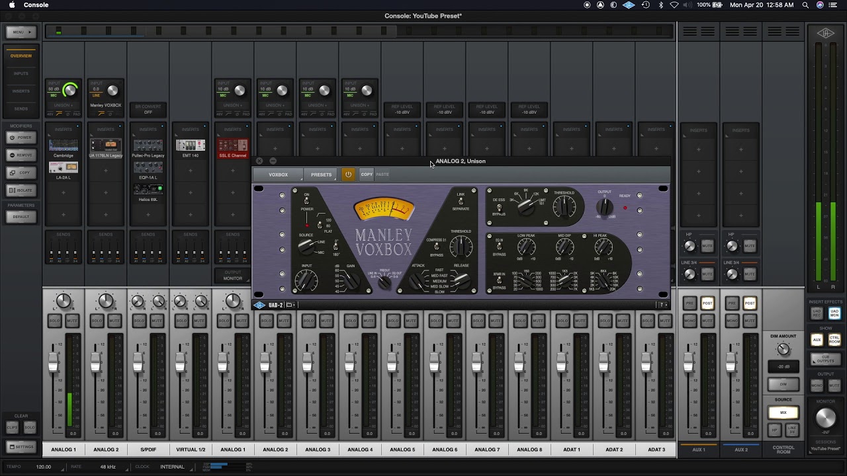Toggle the EQ IN bypass switch

[498, 247]
